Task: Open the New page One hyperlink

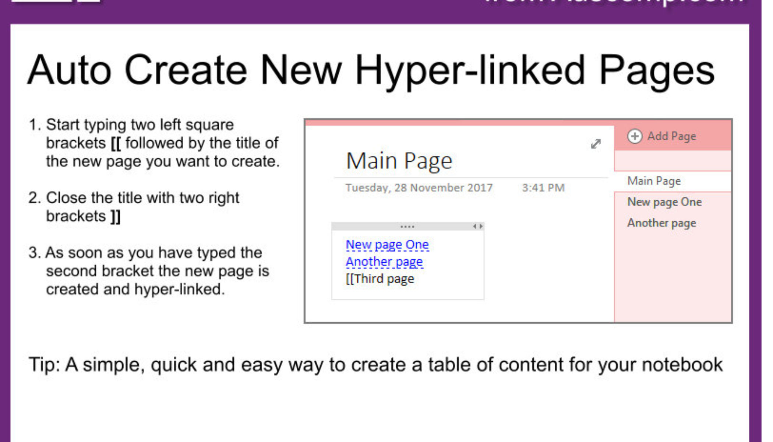Action: (x=387, y=244)
